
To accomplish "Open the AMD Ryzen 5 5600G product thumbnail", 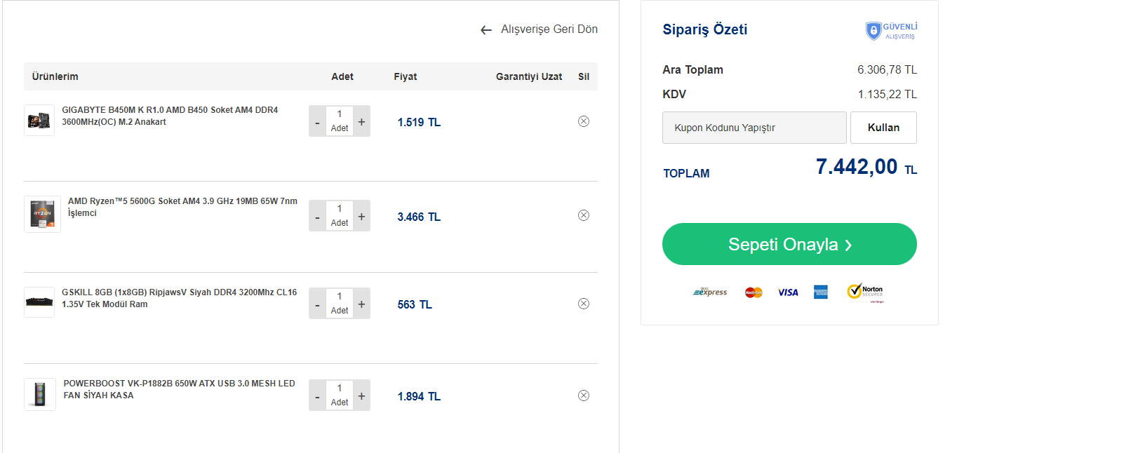I will [x=42, y=214].
